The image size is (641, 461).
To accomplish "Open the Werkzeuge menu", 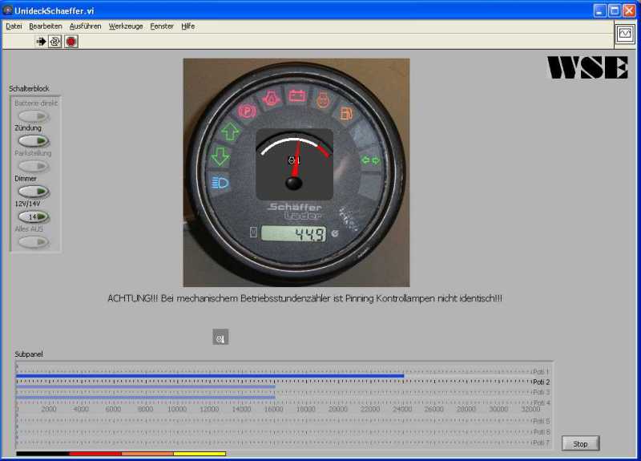I will [x=126, y=26].
